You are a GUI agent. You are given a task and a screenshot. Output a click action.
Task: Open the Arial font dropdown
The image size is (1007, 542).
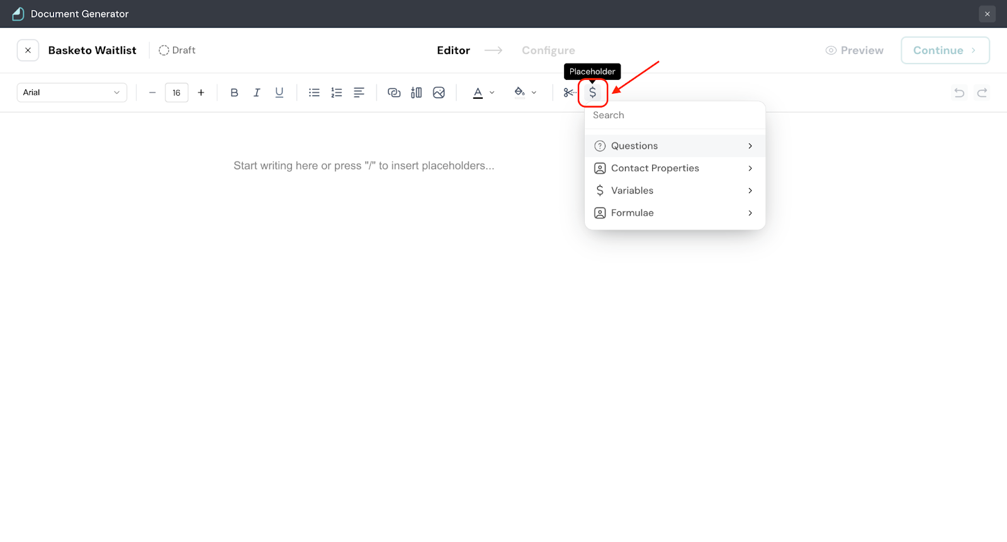tap(72, 92)
